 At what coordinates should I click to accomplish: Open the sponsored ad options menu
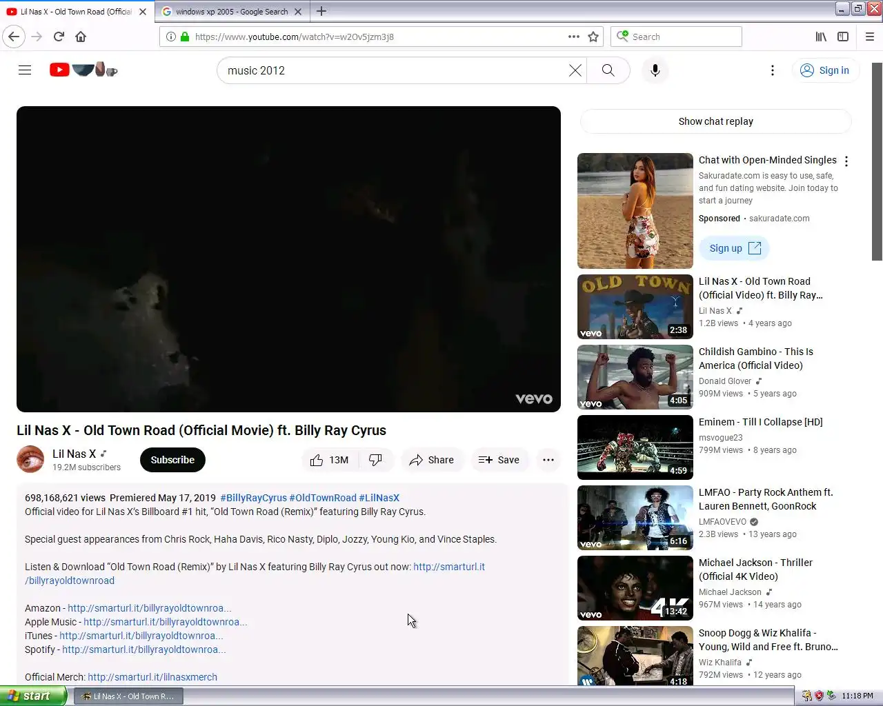tap(846, 161)
